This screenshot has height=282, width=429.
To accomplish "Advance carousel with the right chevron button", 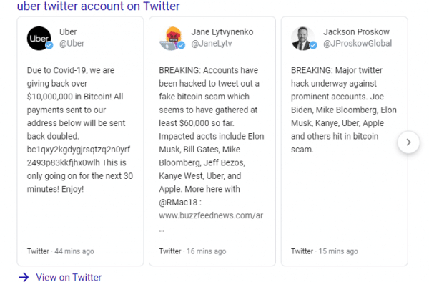I will coord(408,142).
